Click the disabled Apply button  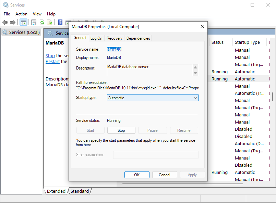192,175
